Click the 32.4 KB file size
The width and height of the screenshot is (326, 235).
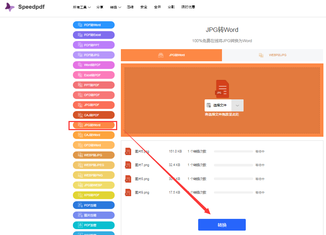pyautogui.click(x=174, y=165)
